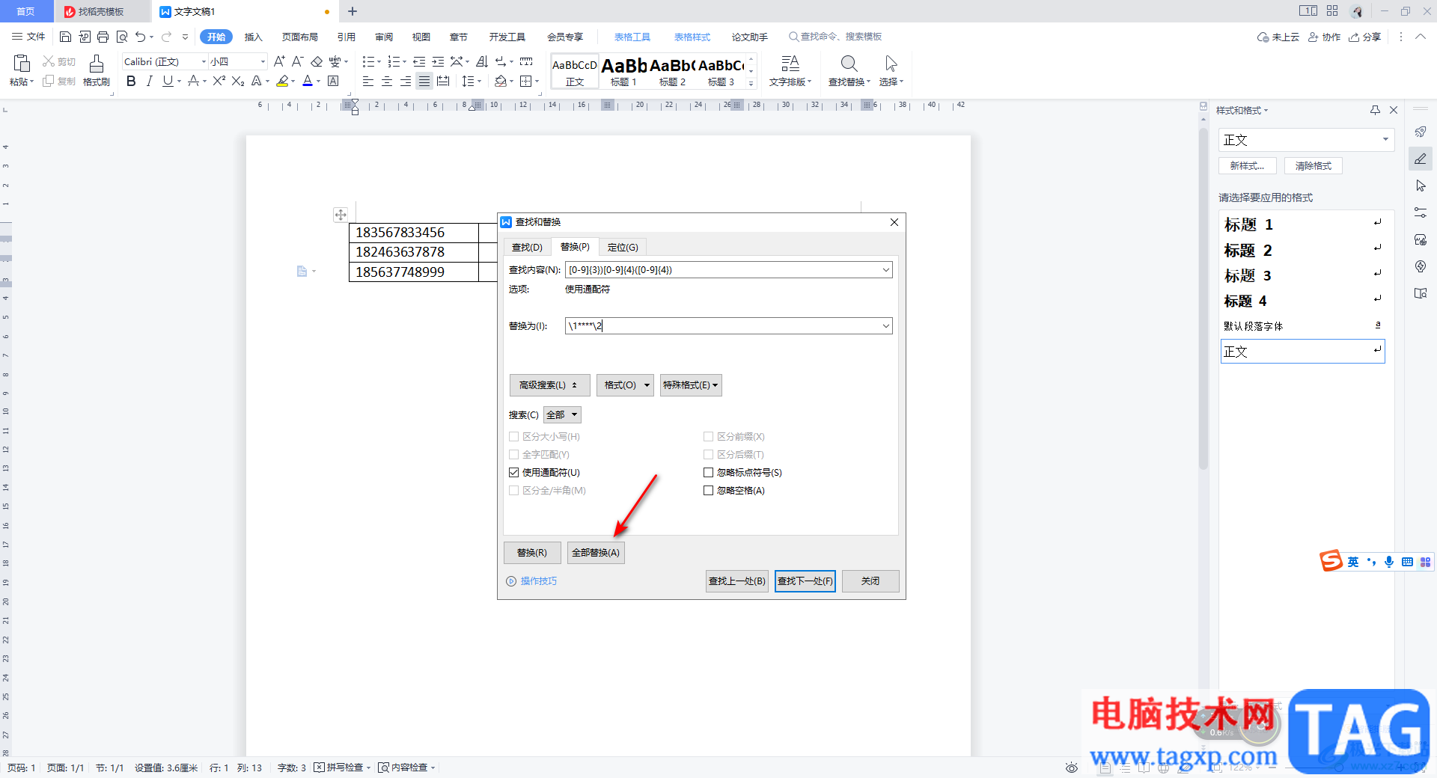Click the Select cursor tool in ribbon
Image resolution: width=1437 pixels, height=778 pixels.
[891, 71]
